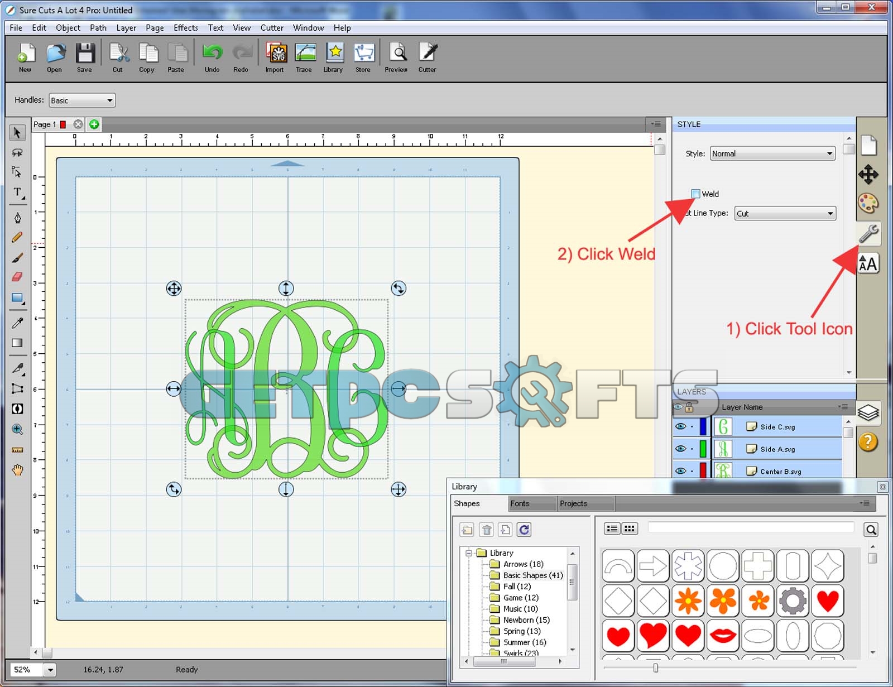Select the arrow Selection tool
This screenshot has height=687, width=893.
[x=17, y=133]
